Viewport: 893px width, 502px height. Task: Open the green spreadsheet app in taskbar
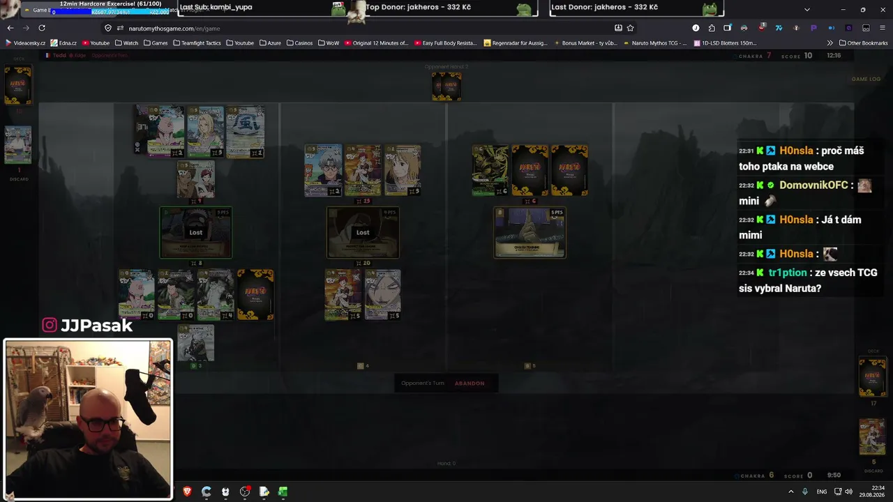[283, 492]
